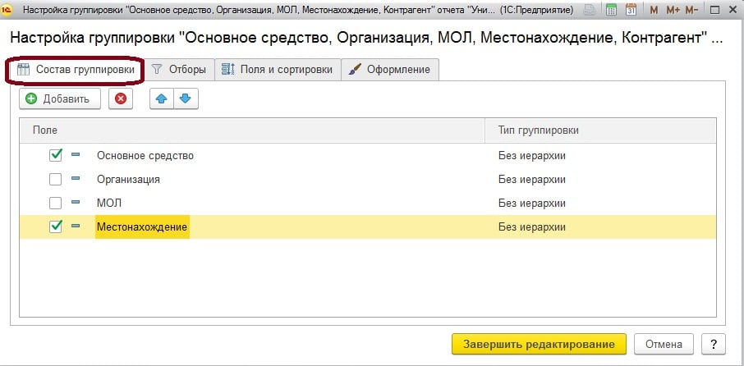Move selected field down with blue arrow

point(185,98)
